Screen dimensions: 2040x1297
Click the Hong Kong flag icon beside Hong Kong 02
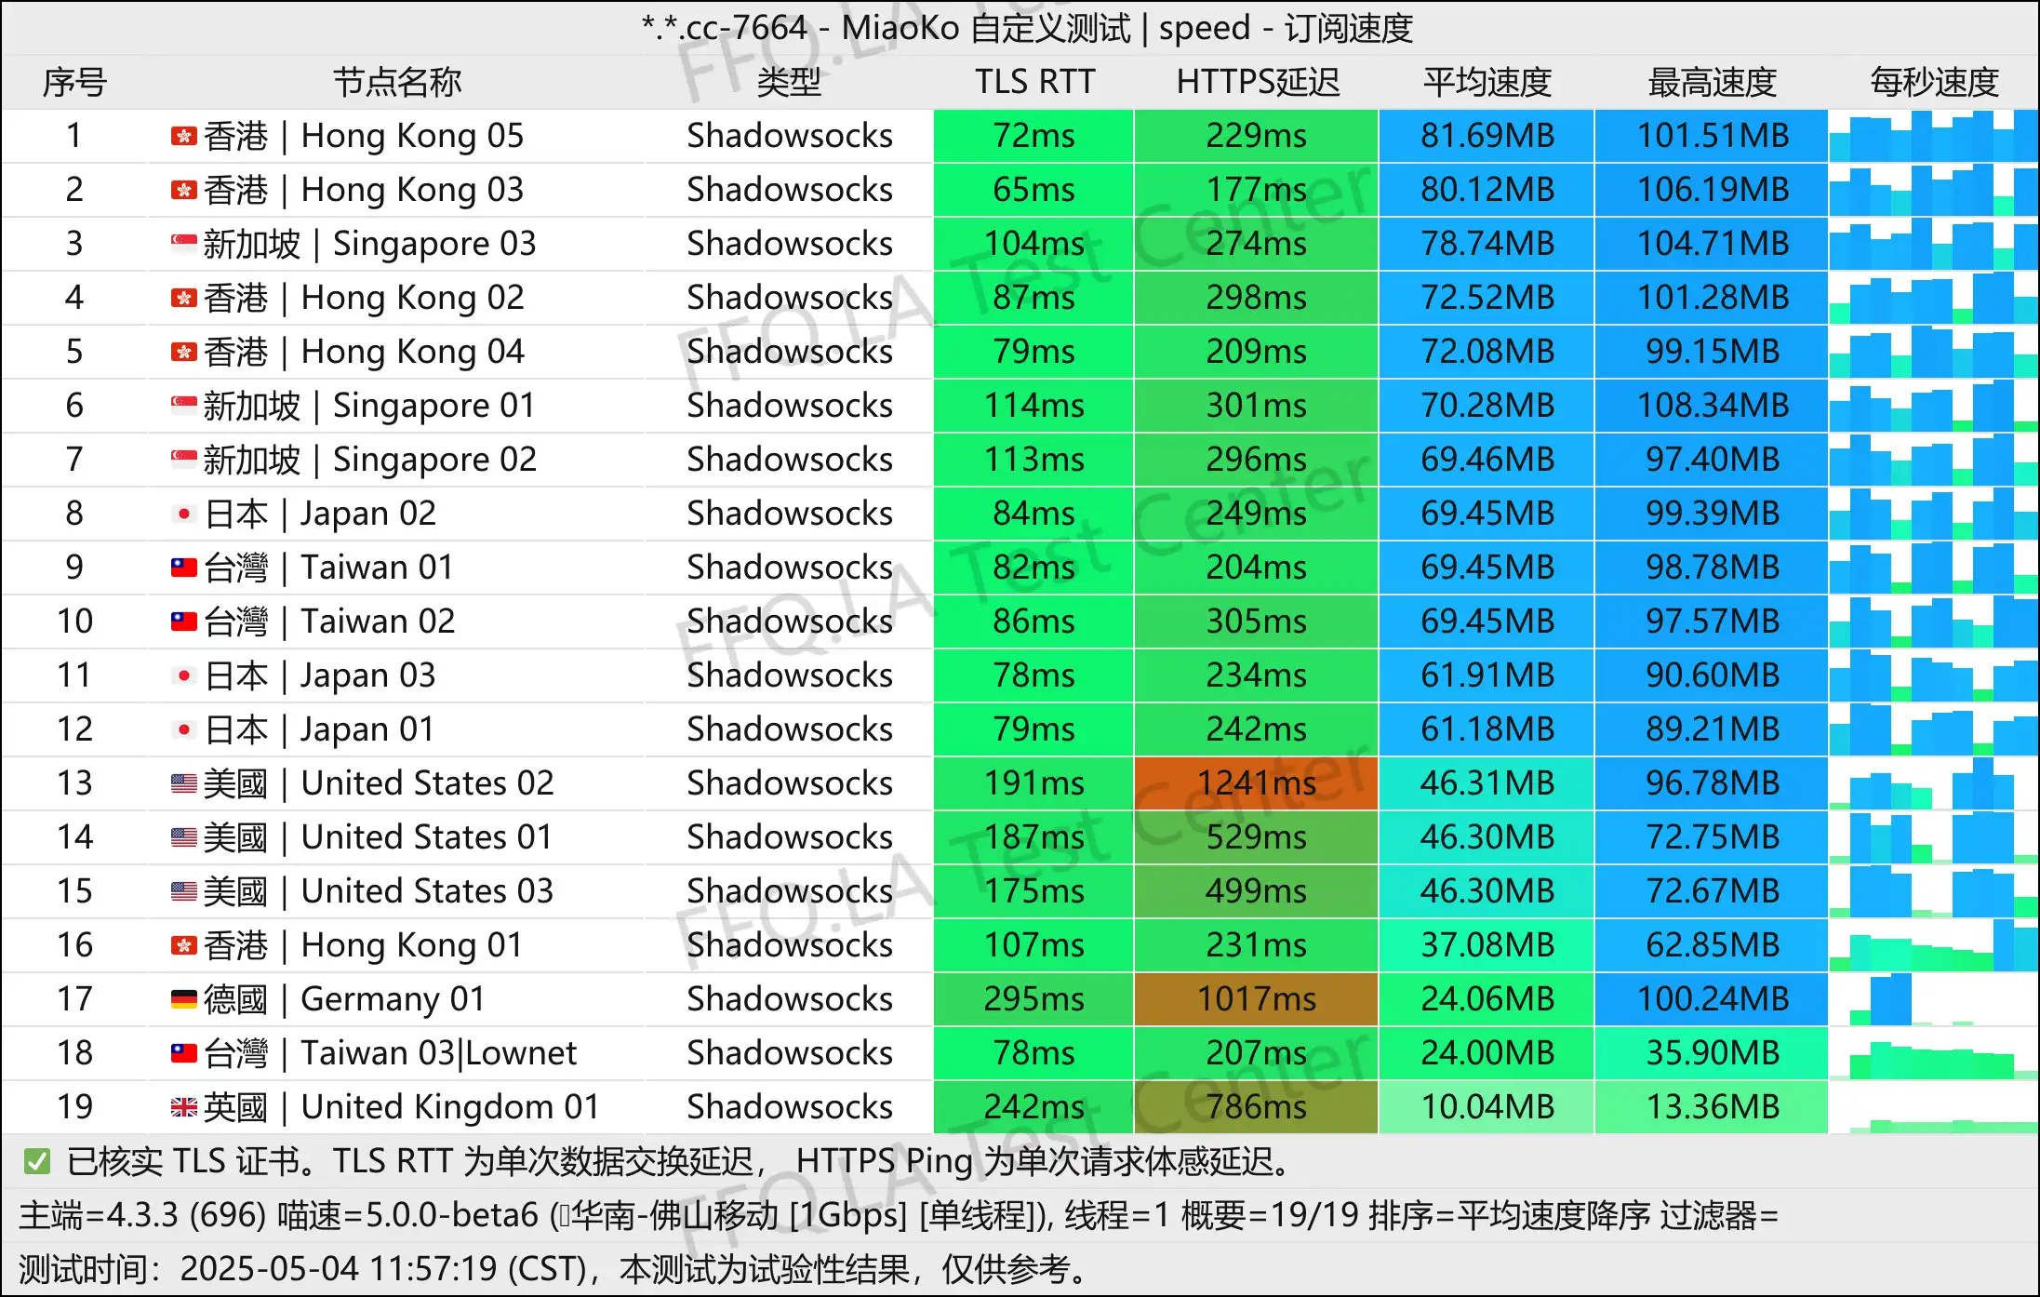click(184, 299)
